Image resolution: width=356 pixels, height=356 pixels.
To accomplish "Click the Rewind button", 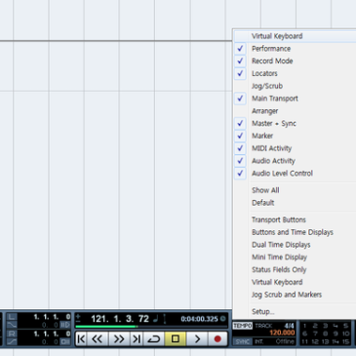I will coord(98,338).
